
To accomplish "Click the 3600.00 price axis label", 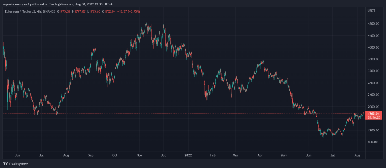I will 373,59.
